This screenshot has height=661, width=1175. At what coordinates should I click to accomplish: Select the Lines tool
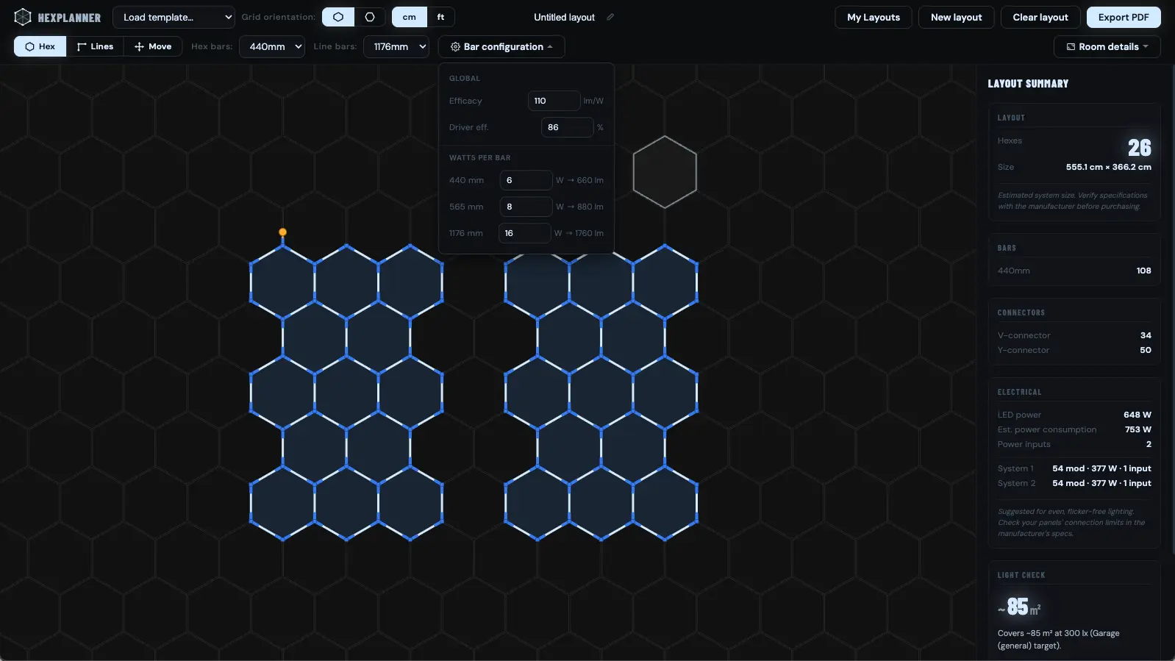coord(95,46)
